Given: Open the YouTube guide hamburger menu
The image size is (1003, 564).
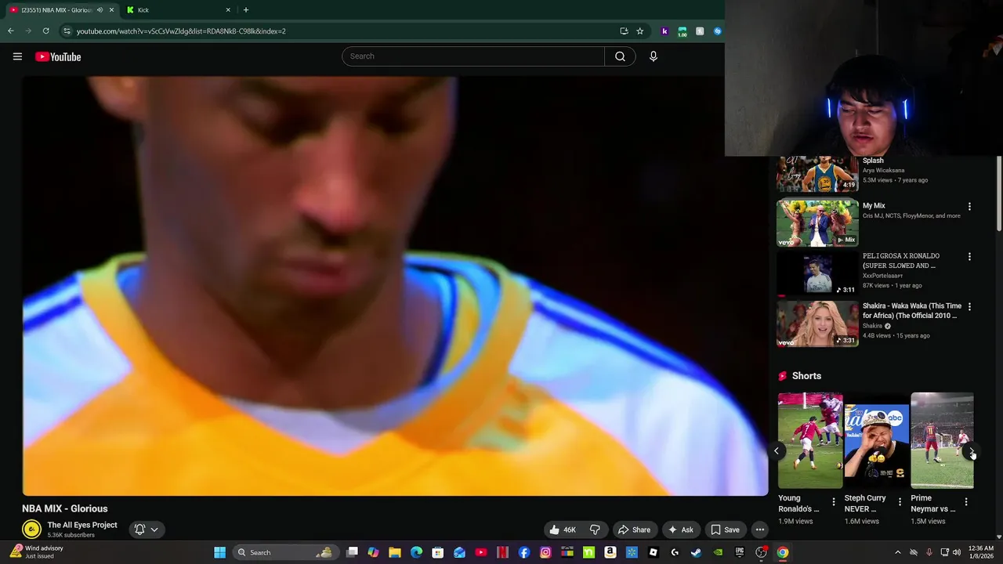Looking at the screenshot, I should point(17,56).
